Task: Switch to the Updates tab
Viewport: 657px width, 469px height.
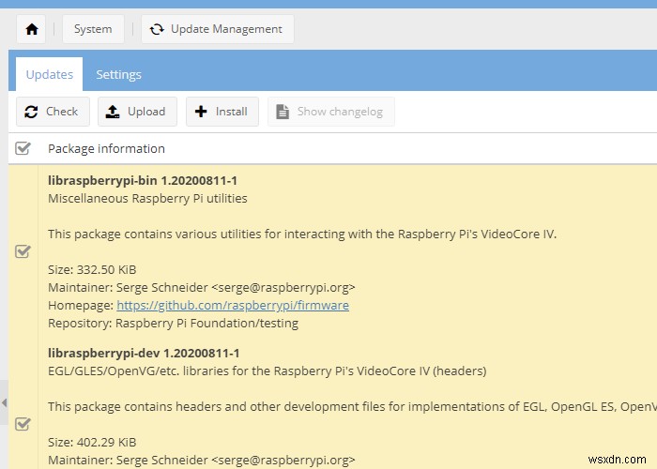Action: [50, 74]
